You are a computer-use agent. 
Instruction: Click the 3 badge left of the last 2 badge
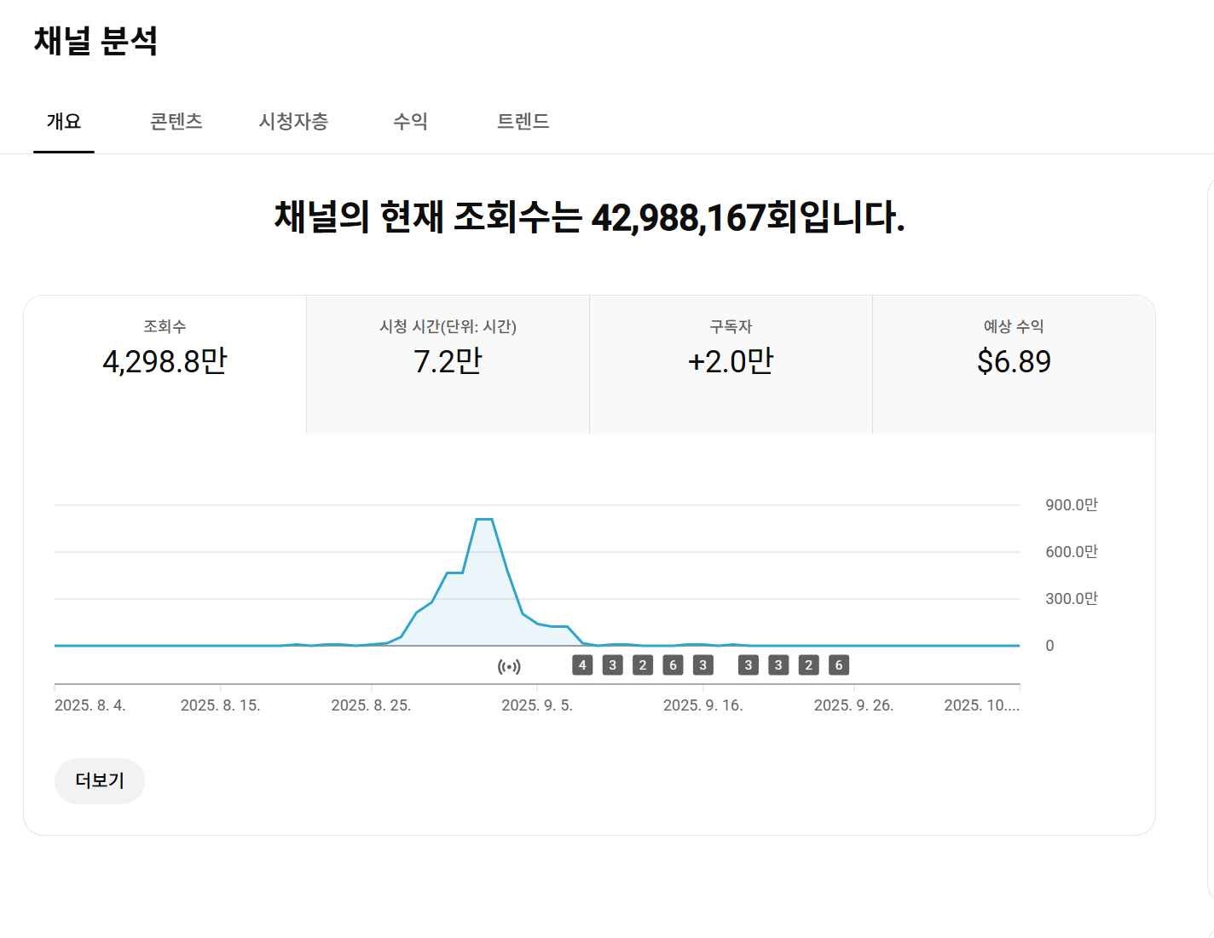(x=778, y=665)
